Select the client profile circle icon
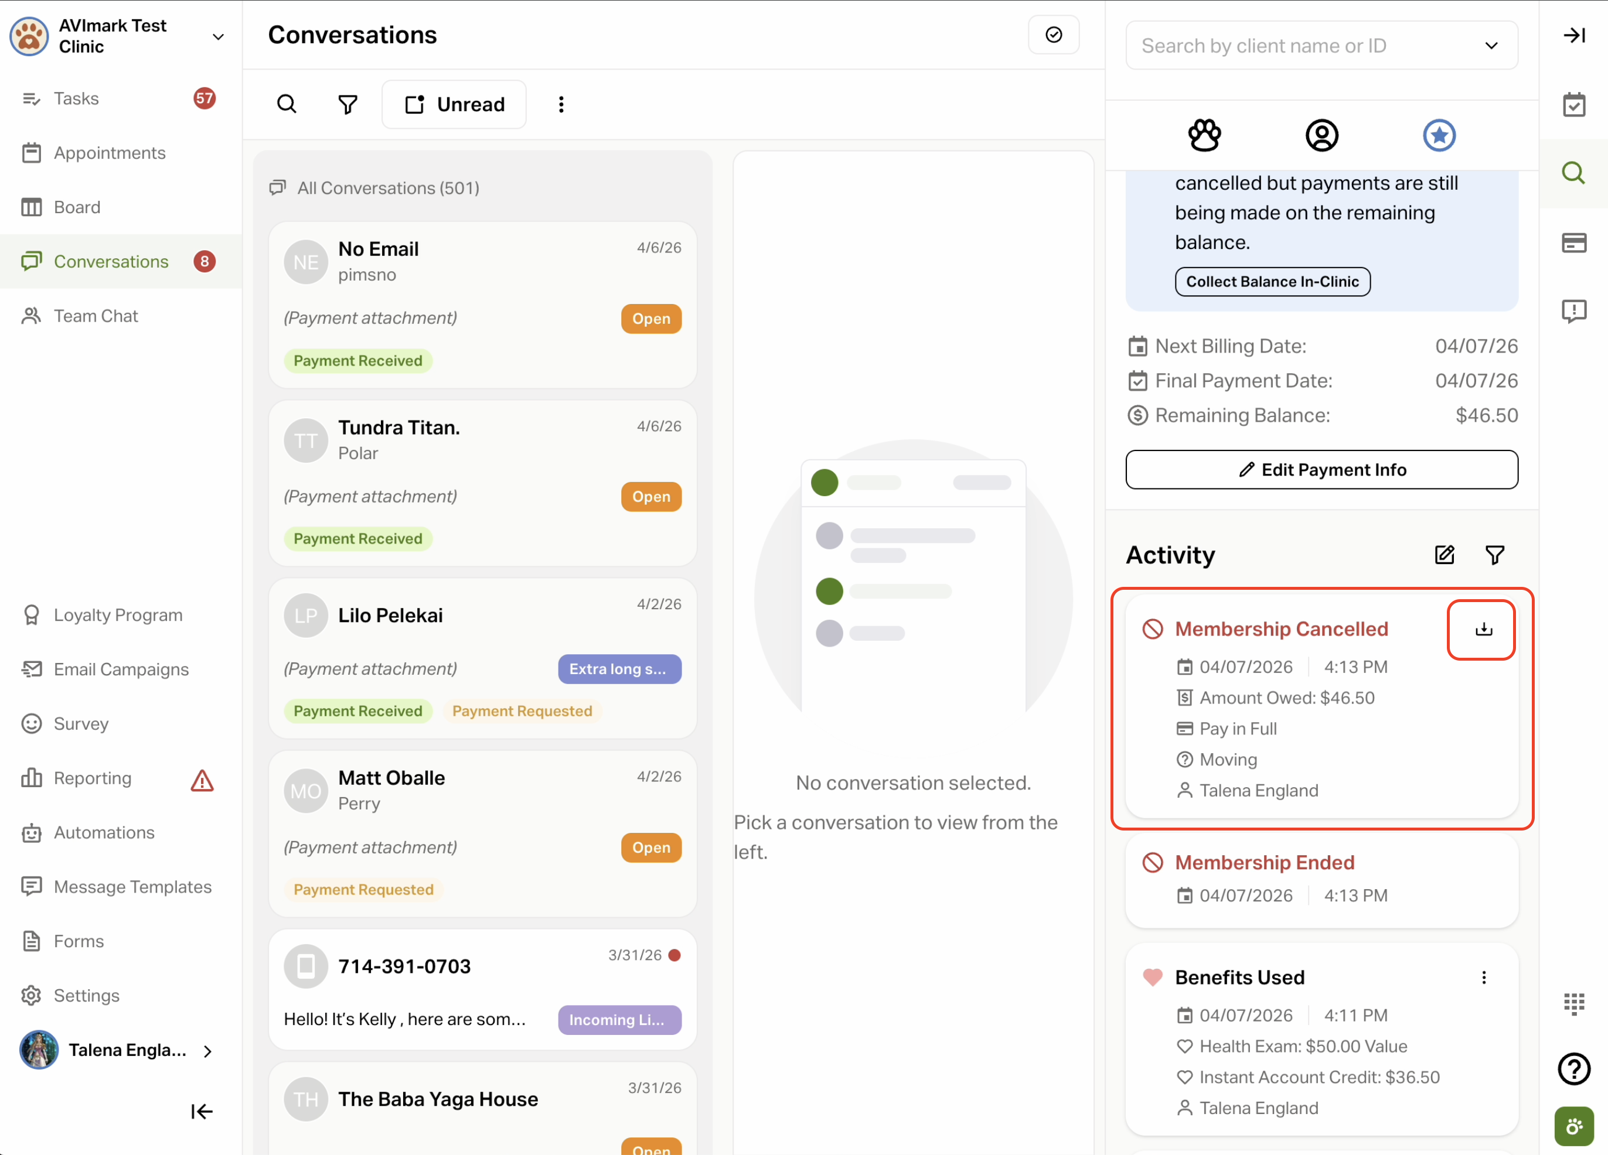Image resolution: width=1608 pixels, height=1155 pixels. click(1321, 135)
